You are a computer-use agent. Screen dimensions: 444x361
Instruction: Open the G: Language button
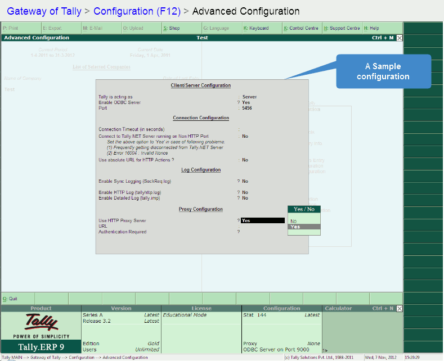point(222,28)
